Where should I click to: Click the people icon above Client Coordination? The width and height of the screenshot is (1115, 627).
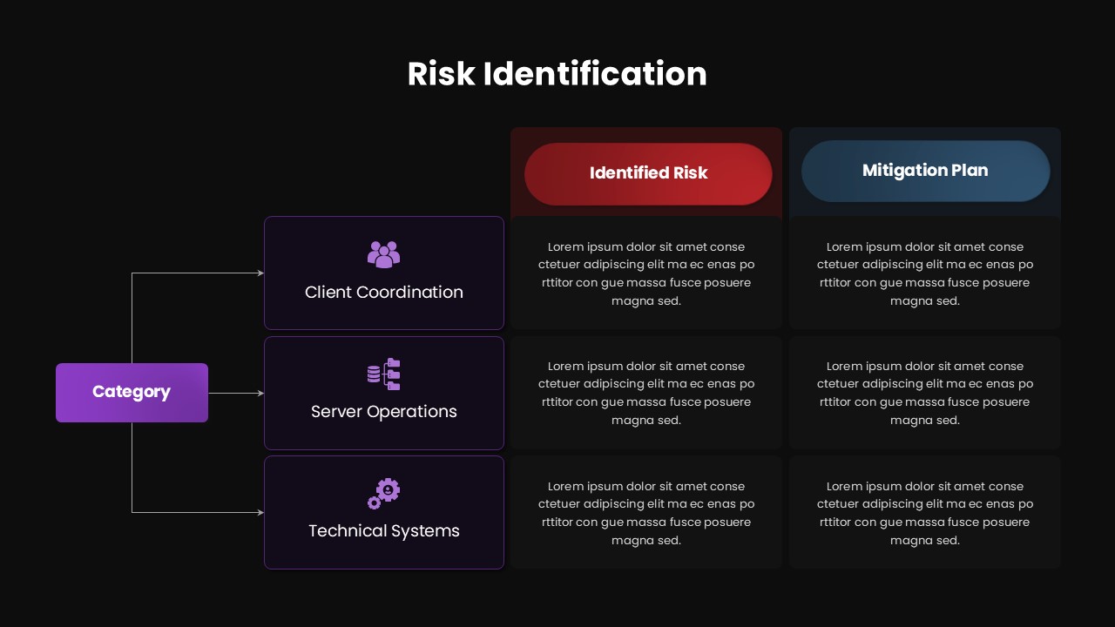(383, 254)
